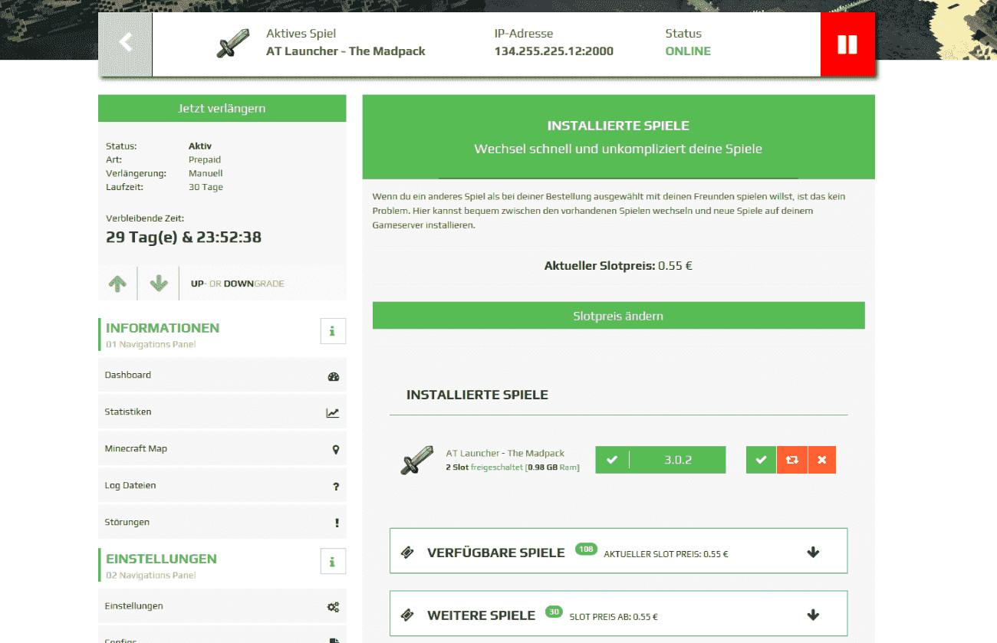Click the Statistiken chart icon
The width and height of the screenshot is (997, 643).
click(333, 413)
